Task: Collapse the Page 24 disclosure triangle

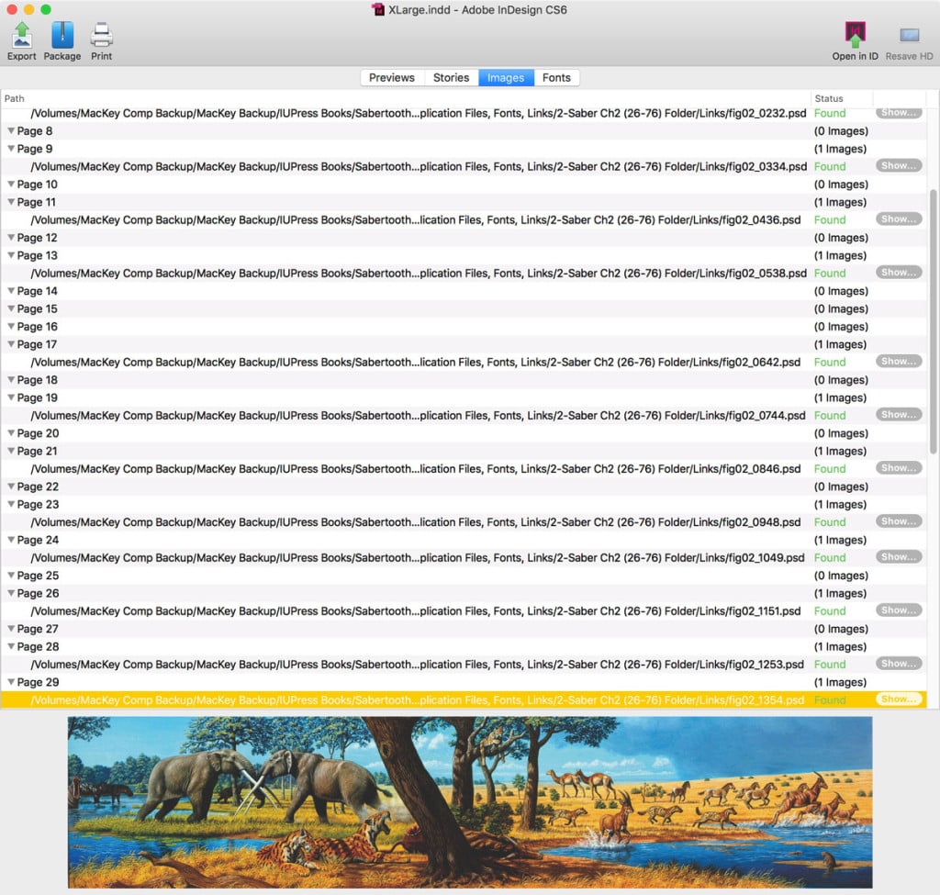Action: tap(11, 540)
